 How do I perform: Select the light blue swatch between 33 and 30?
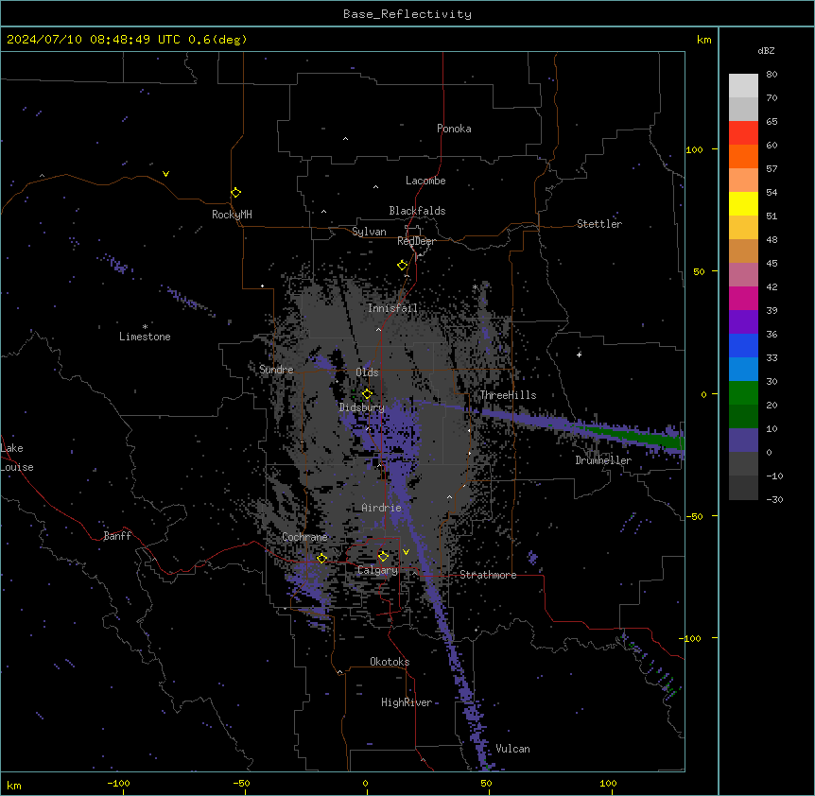pyautogui.click(x=743, y=370)
